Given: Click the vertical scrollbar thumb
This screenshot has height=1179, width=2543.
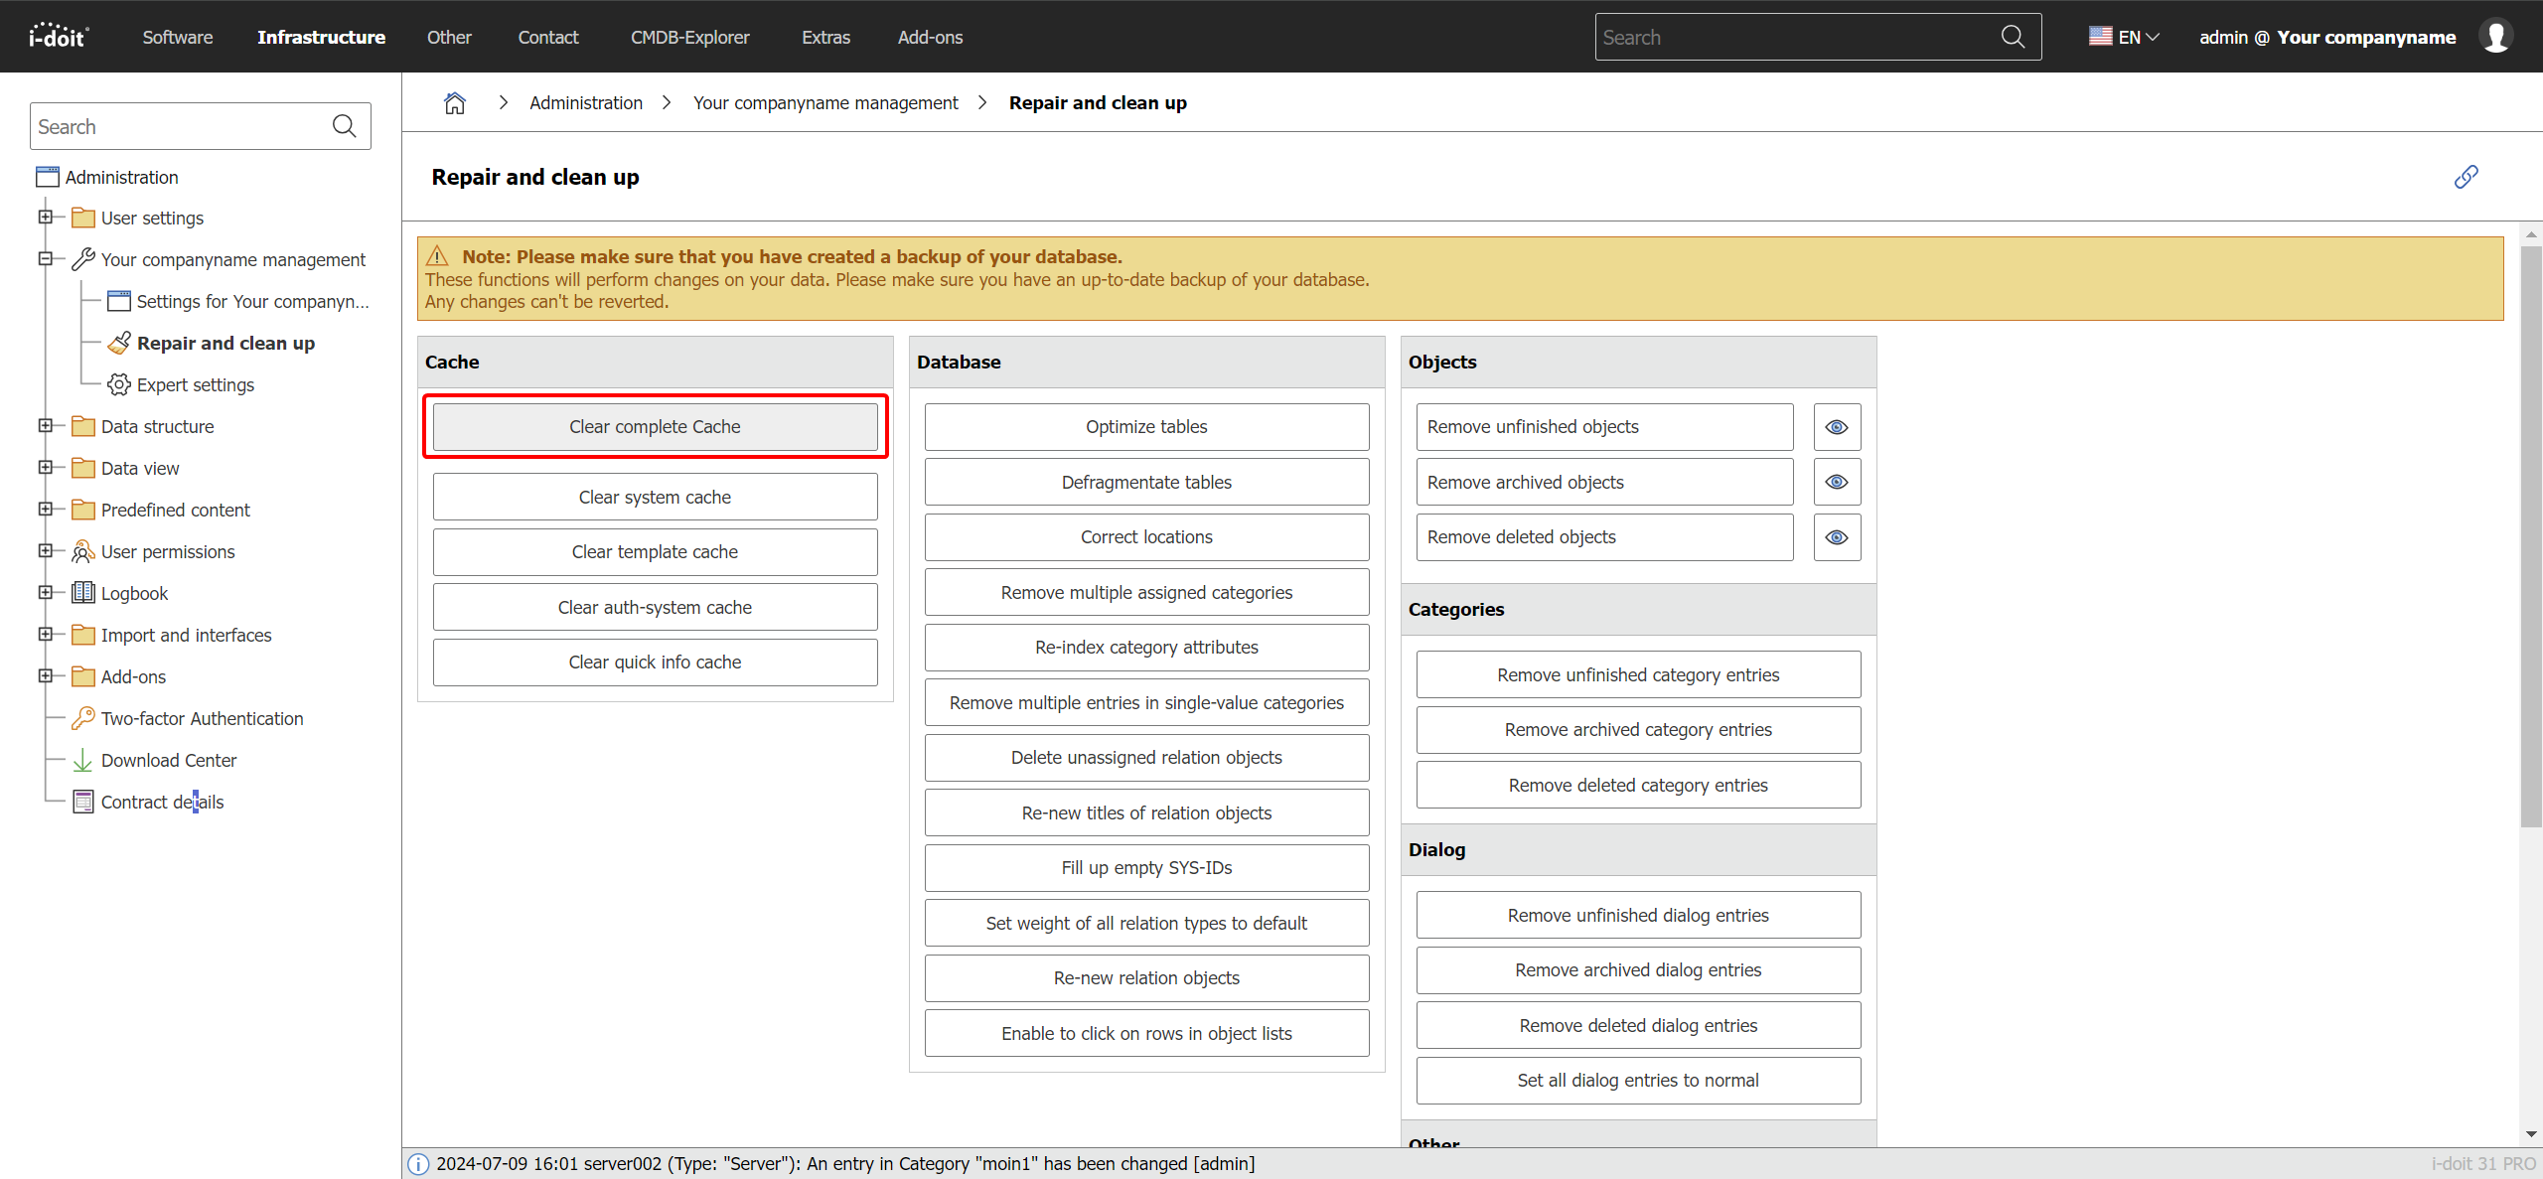Looking at the screenshot, I should point(2531,536).
